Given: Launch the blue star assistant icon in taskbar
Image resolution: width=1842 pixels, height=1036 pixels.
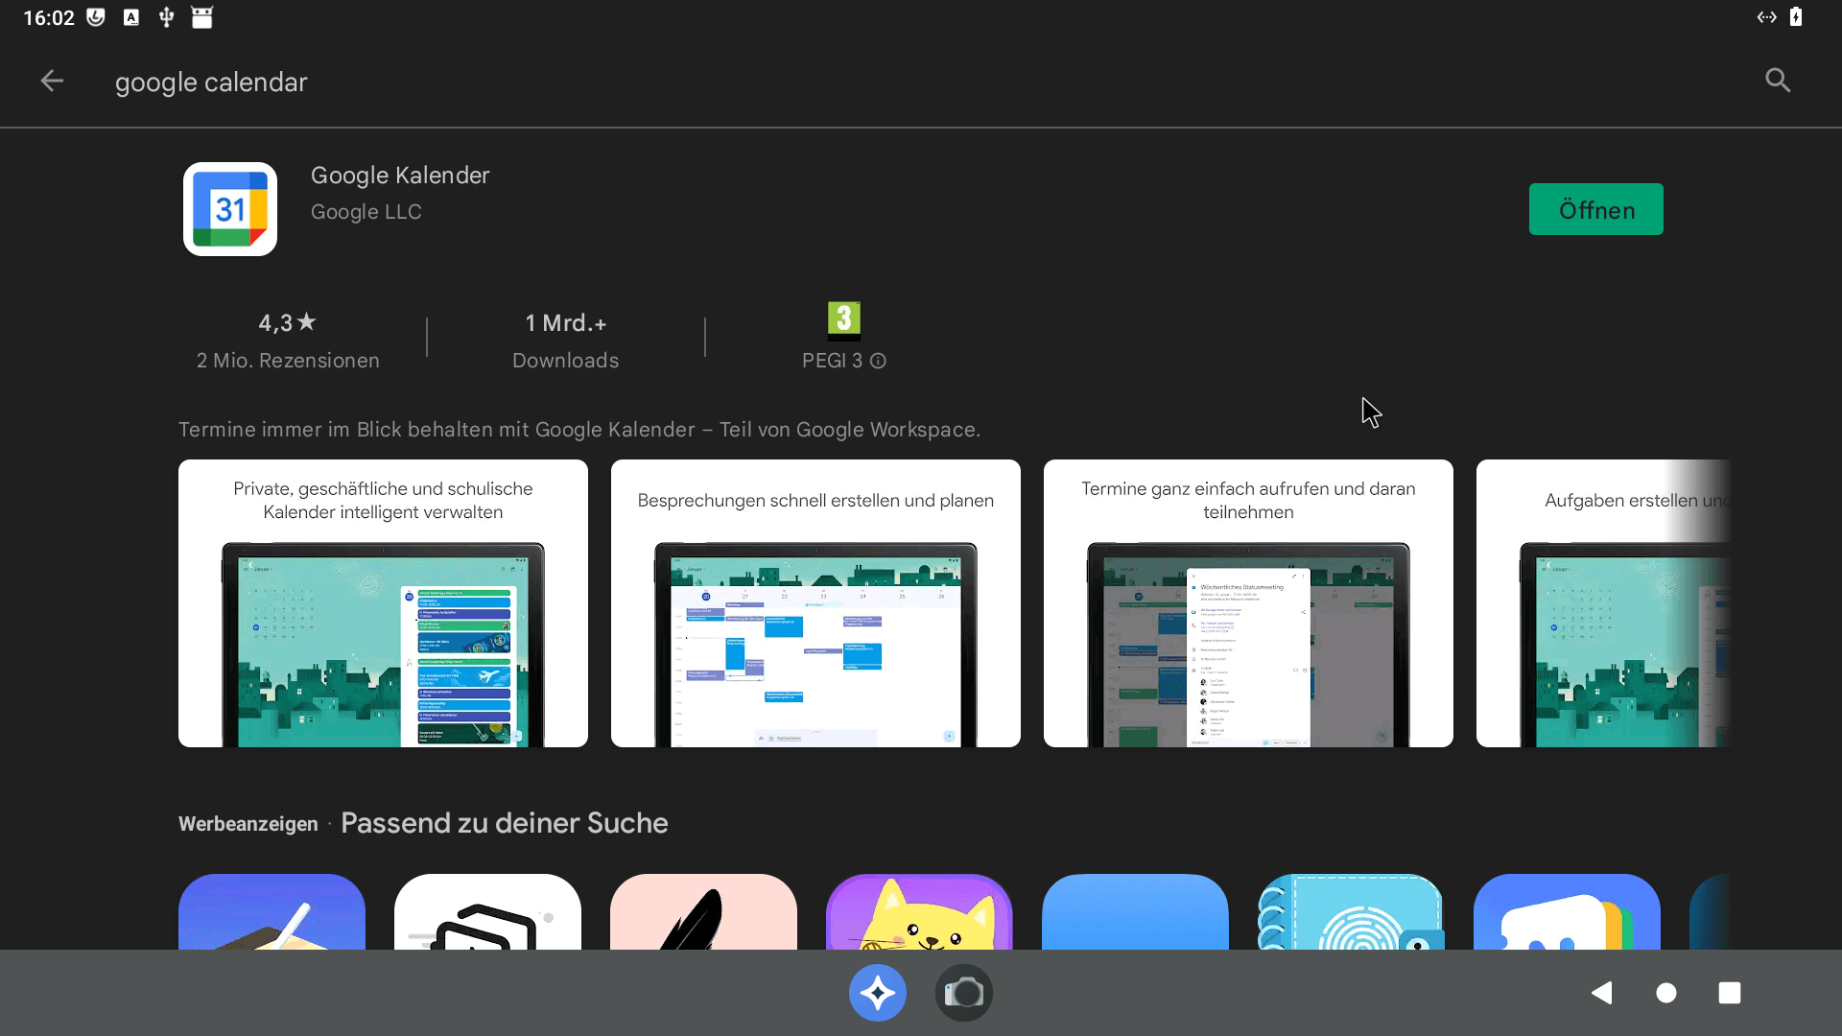Looking at the screenshot, I should coord(878,993).
